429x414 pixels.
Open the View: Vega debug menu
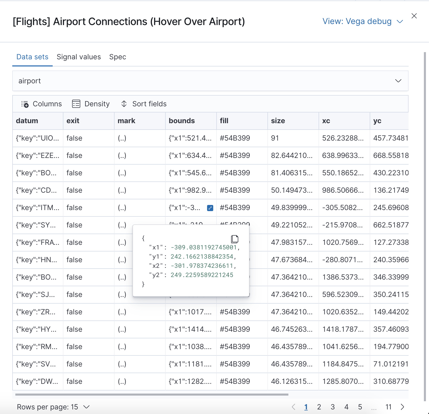(363, 21)
